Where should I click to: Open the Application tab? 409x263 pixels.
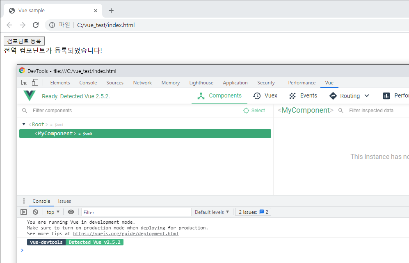(x=235, y=82)
